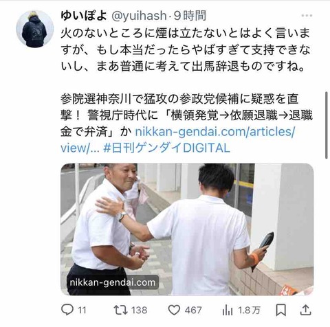This screenshot has width=330, height=327.
Task: Like the tweet via the heart icon
Action: 174,311
